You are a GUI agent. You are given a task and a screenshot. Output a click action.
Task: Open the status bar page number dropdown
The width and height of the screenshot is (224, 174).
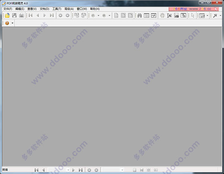pyautogui.click(x=68, y=170)
